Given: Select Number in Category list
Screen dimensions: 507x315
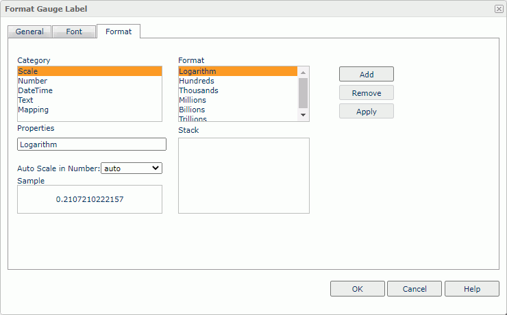Looking at the screenshot, I should click(x=33, y=81).
